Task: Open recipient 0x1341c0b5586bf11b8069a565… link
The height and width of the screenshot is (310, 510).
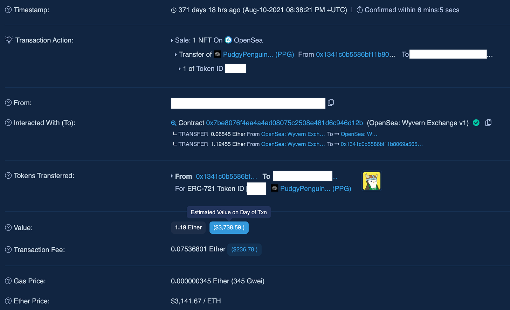Action: [382, 144]
